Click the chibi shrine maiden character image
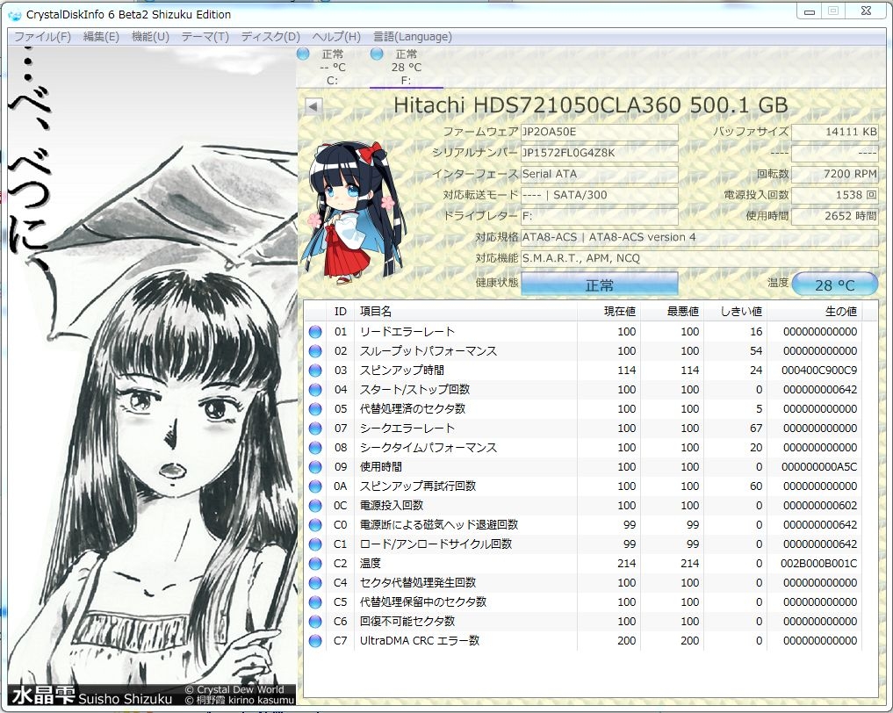 tap(352, 212)
